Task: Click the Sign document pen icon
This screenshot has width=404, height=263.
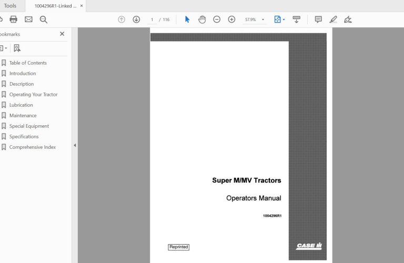Action: [x=348, y=19]
